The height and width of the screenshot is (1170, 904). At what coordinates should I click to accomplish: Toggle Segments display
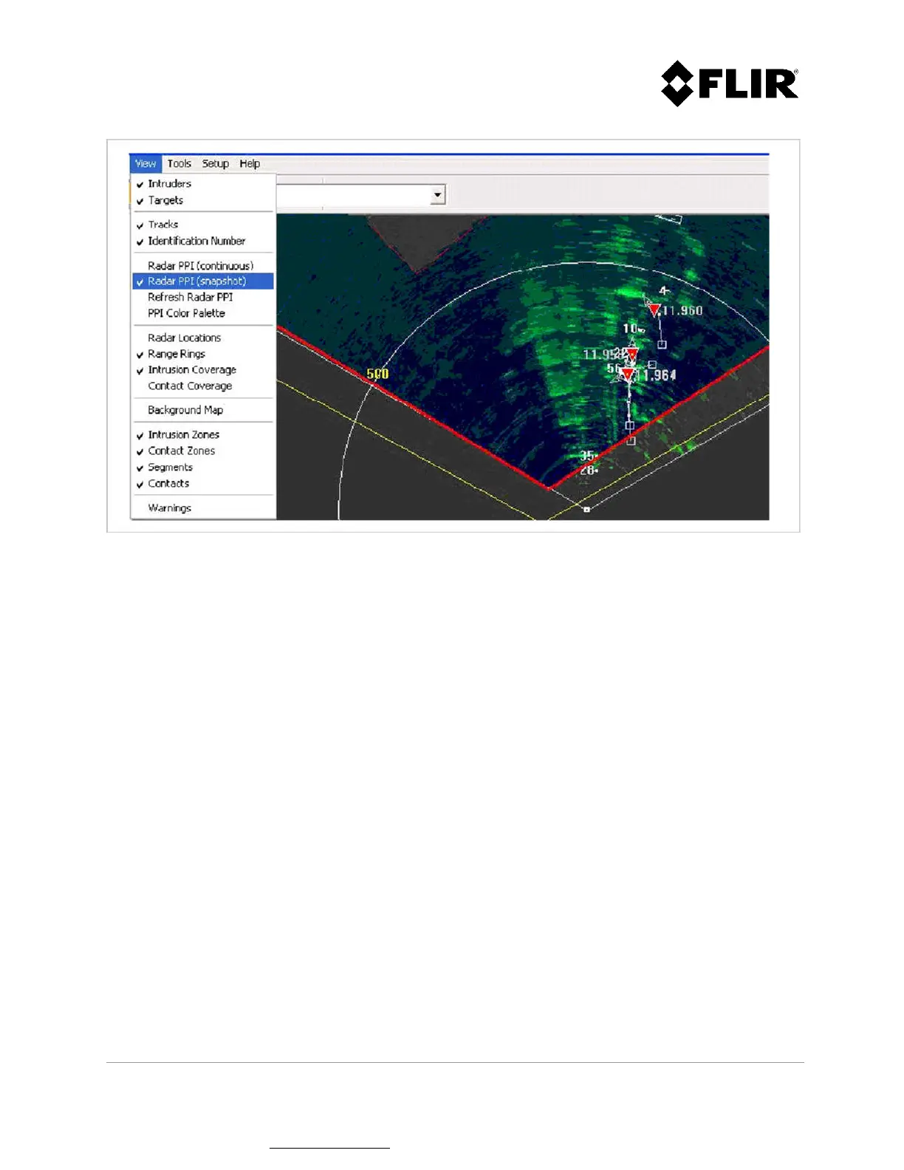point(203,467)
